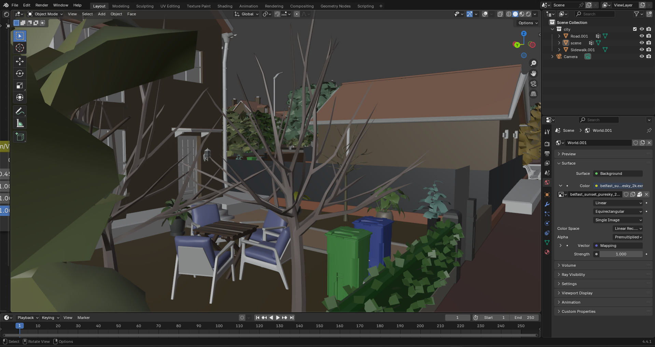
Task: Open the Premultiplied alpha dropdown
Action: click(x=628, y=237)
